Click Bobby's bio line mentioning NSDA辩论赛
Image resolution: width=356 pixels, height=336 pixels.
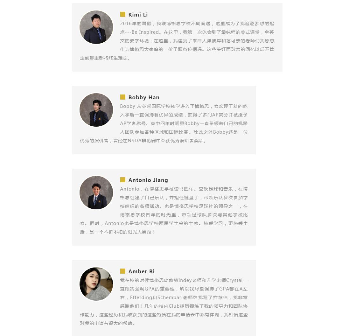tap(143, 141)
